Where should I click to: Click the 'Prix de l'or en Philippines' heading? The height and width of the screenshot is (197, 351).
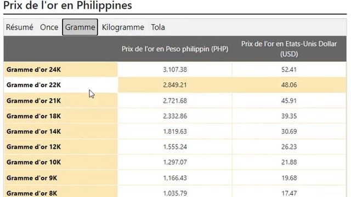click(x=67, y=5)
